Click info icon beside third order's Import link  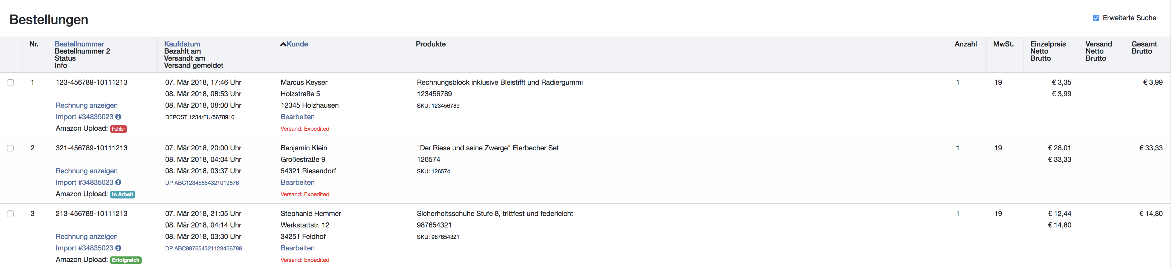(118, 248)
